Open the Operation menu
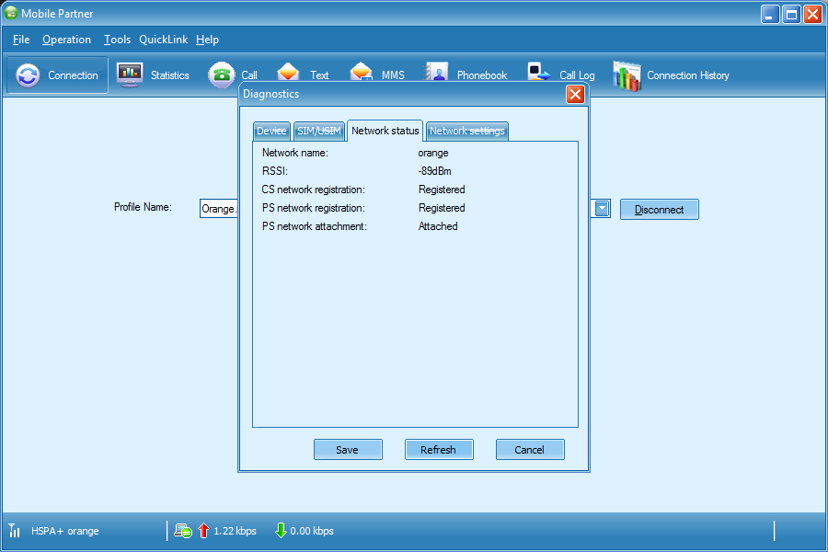This screenshot has width=828, height=552. click(x=66, y=40)
